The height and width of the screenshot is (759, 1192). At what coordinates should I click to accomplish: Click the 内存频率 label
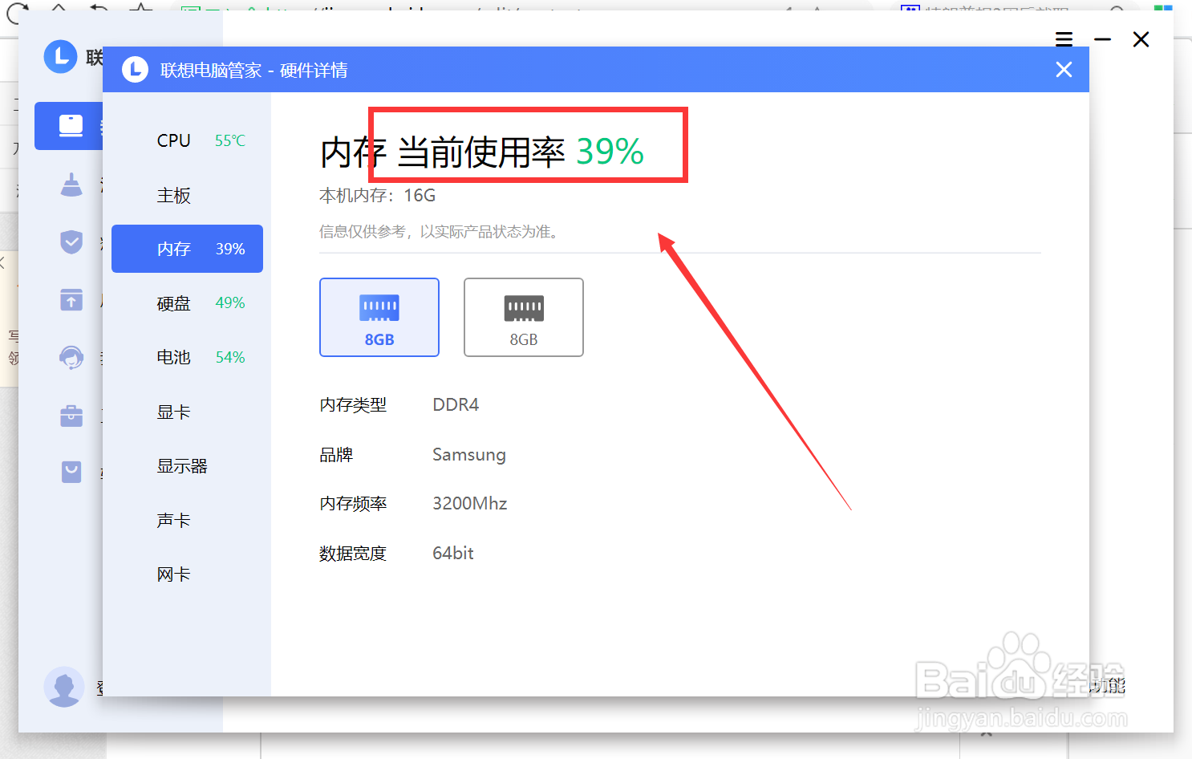point(353,504)
